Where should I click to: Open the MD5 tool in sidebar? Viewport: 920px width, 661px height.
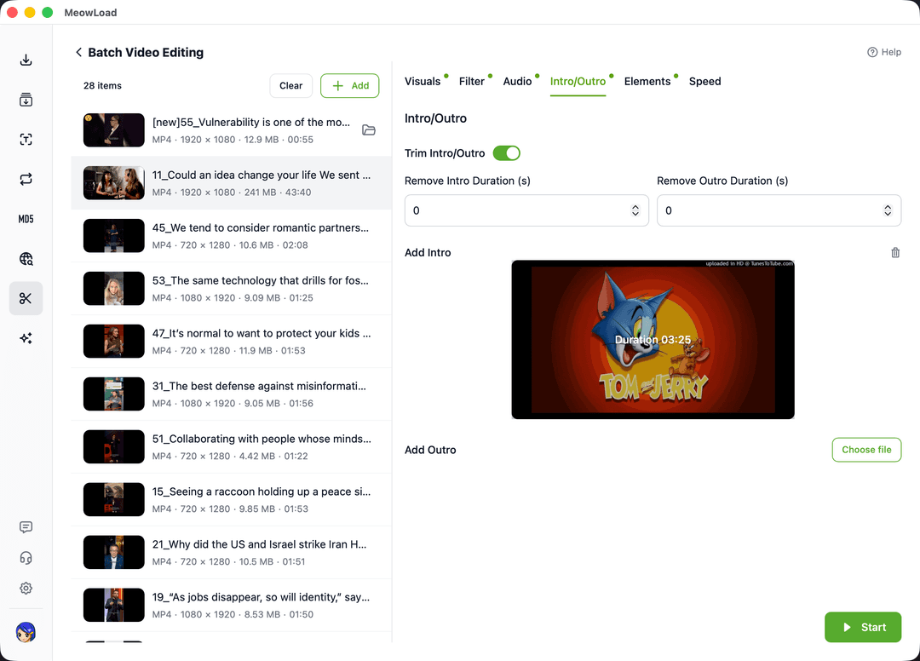(x=26, y=219)
